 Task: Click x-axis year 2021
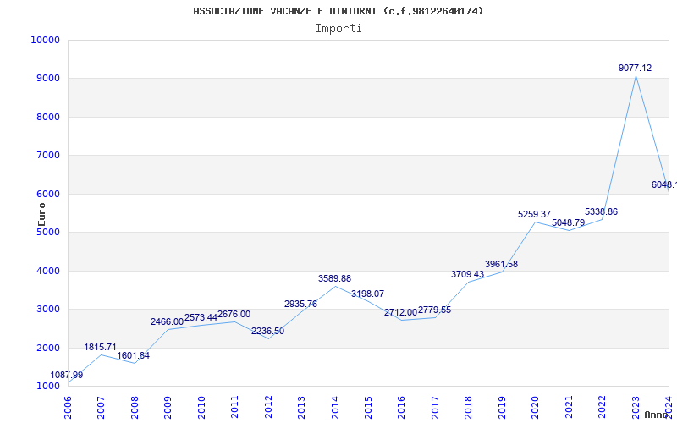tap(569, 408)
